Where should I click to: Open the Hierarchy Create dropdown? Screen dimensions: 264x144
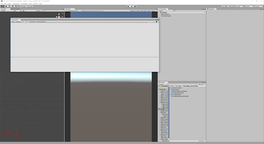(x=161, y=11)
